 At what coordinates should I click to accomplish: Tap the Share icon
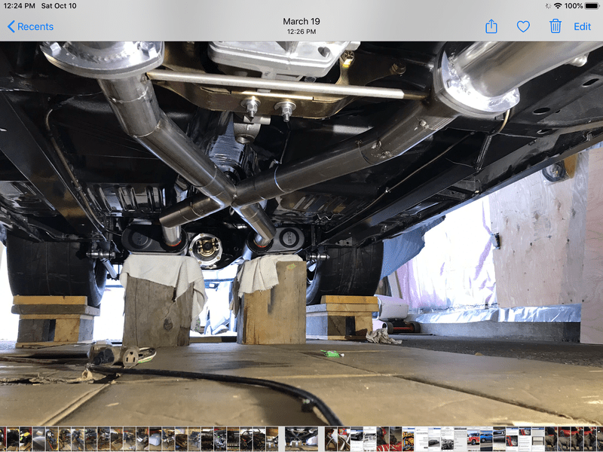click(491, 26)
